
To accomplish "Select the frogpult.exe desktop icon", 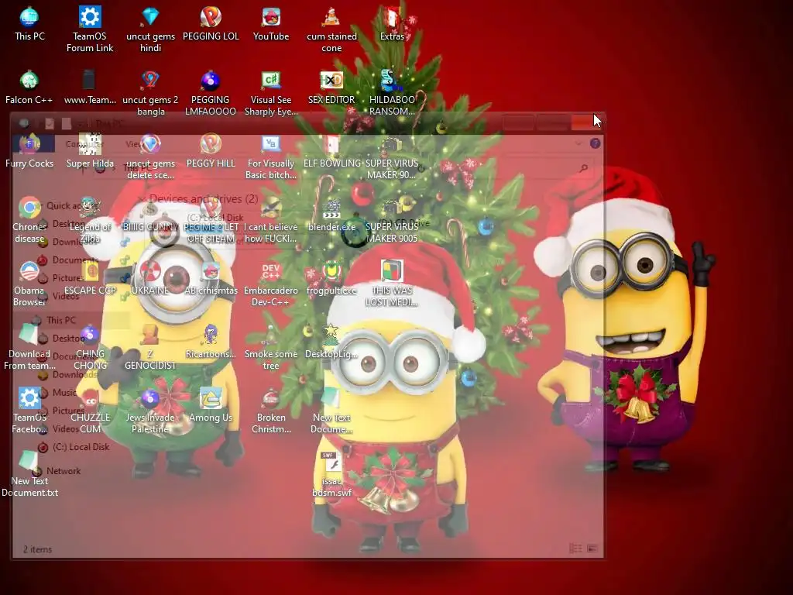I will coord(331,278).
